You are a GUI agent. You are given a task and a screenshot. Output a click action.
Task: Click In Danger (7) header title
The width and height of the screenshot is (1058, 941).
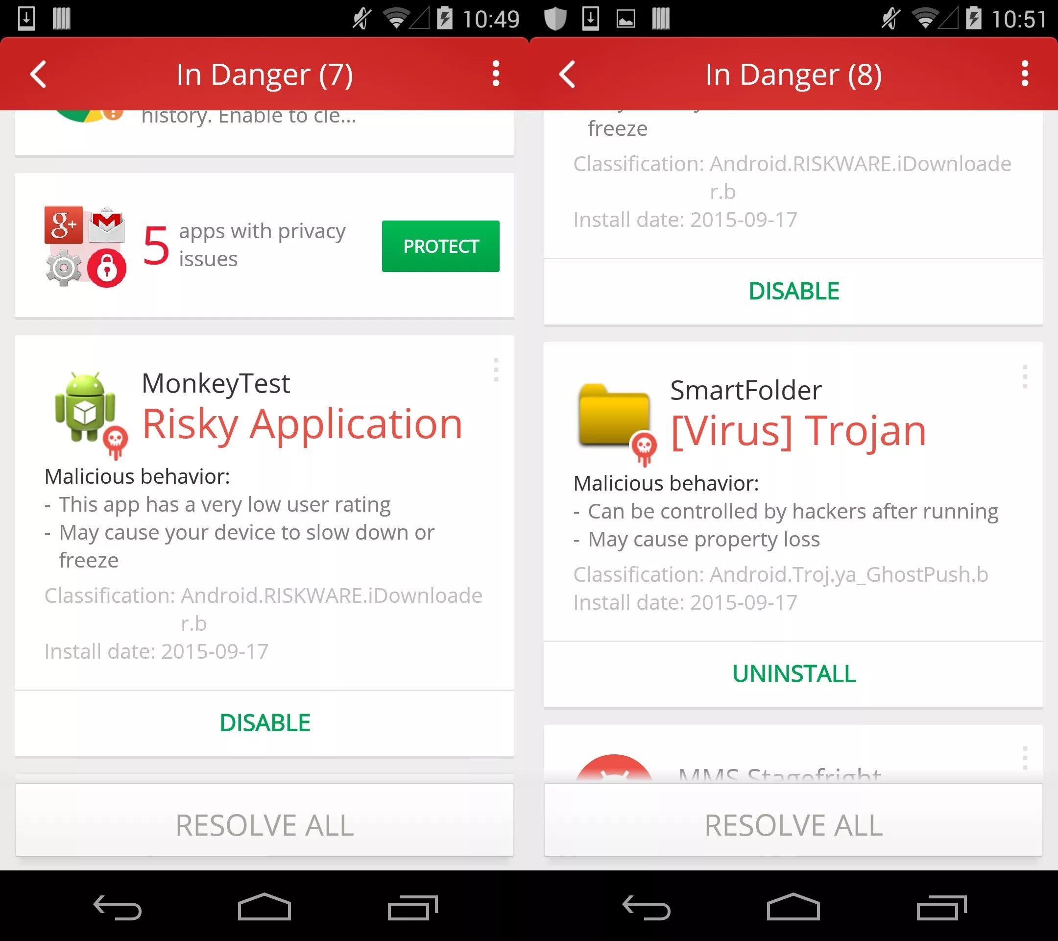point(264,74)
